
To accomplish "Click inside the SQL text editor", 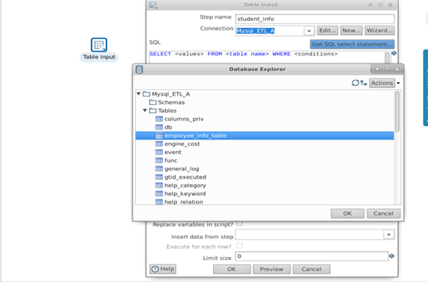I will pos(267,57).
